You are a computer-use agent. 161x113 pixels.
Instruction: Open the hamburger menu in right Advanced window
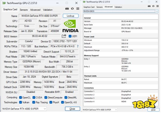point(158,6)
